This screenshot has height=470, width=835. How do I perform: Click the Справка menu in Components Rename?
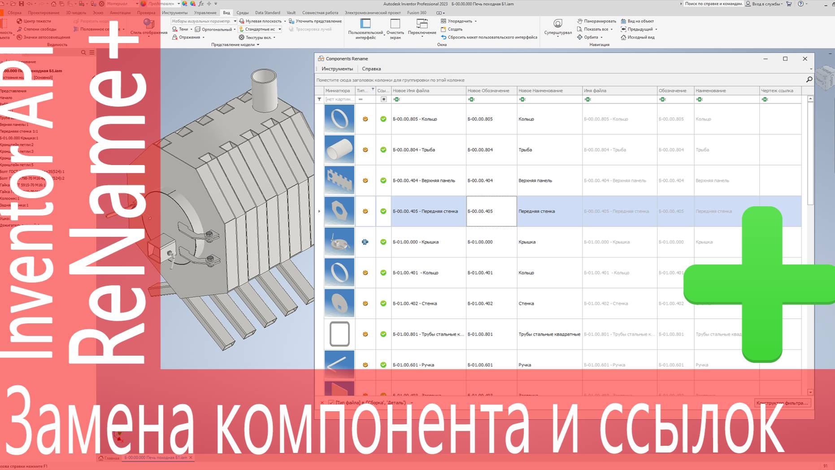click(x=372, y=69)
